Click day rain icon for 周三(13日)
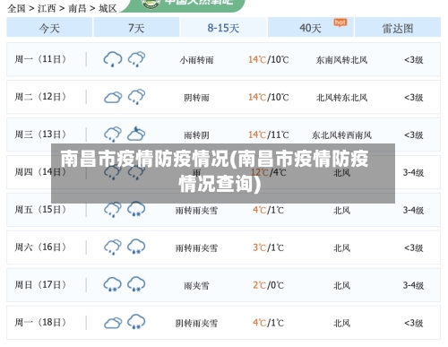The width and height of the screenshot is (448, 347). click(113, 134)
